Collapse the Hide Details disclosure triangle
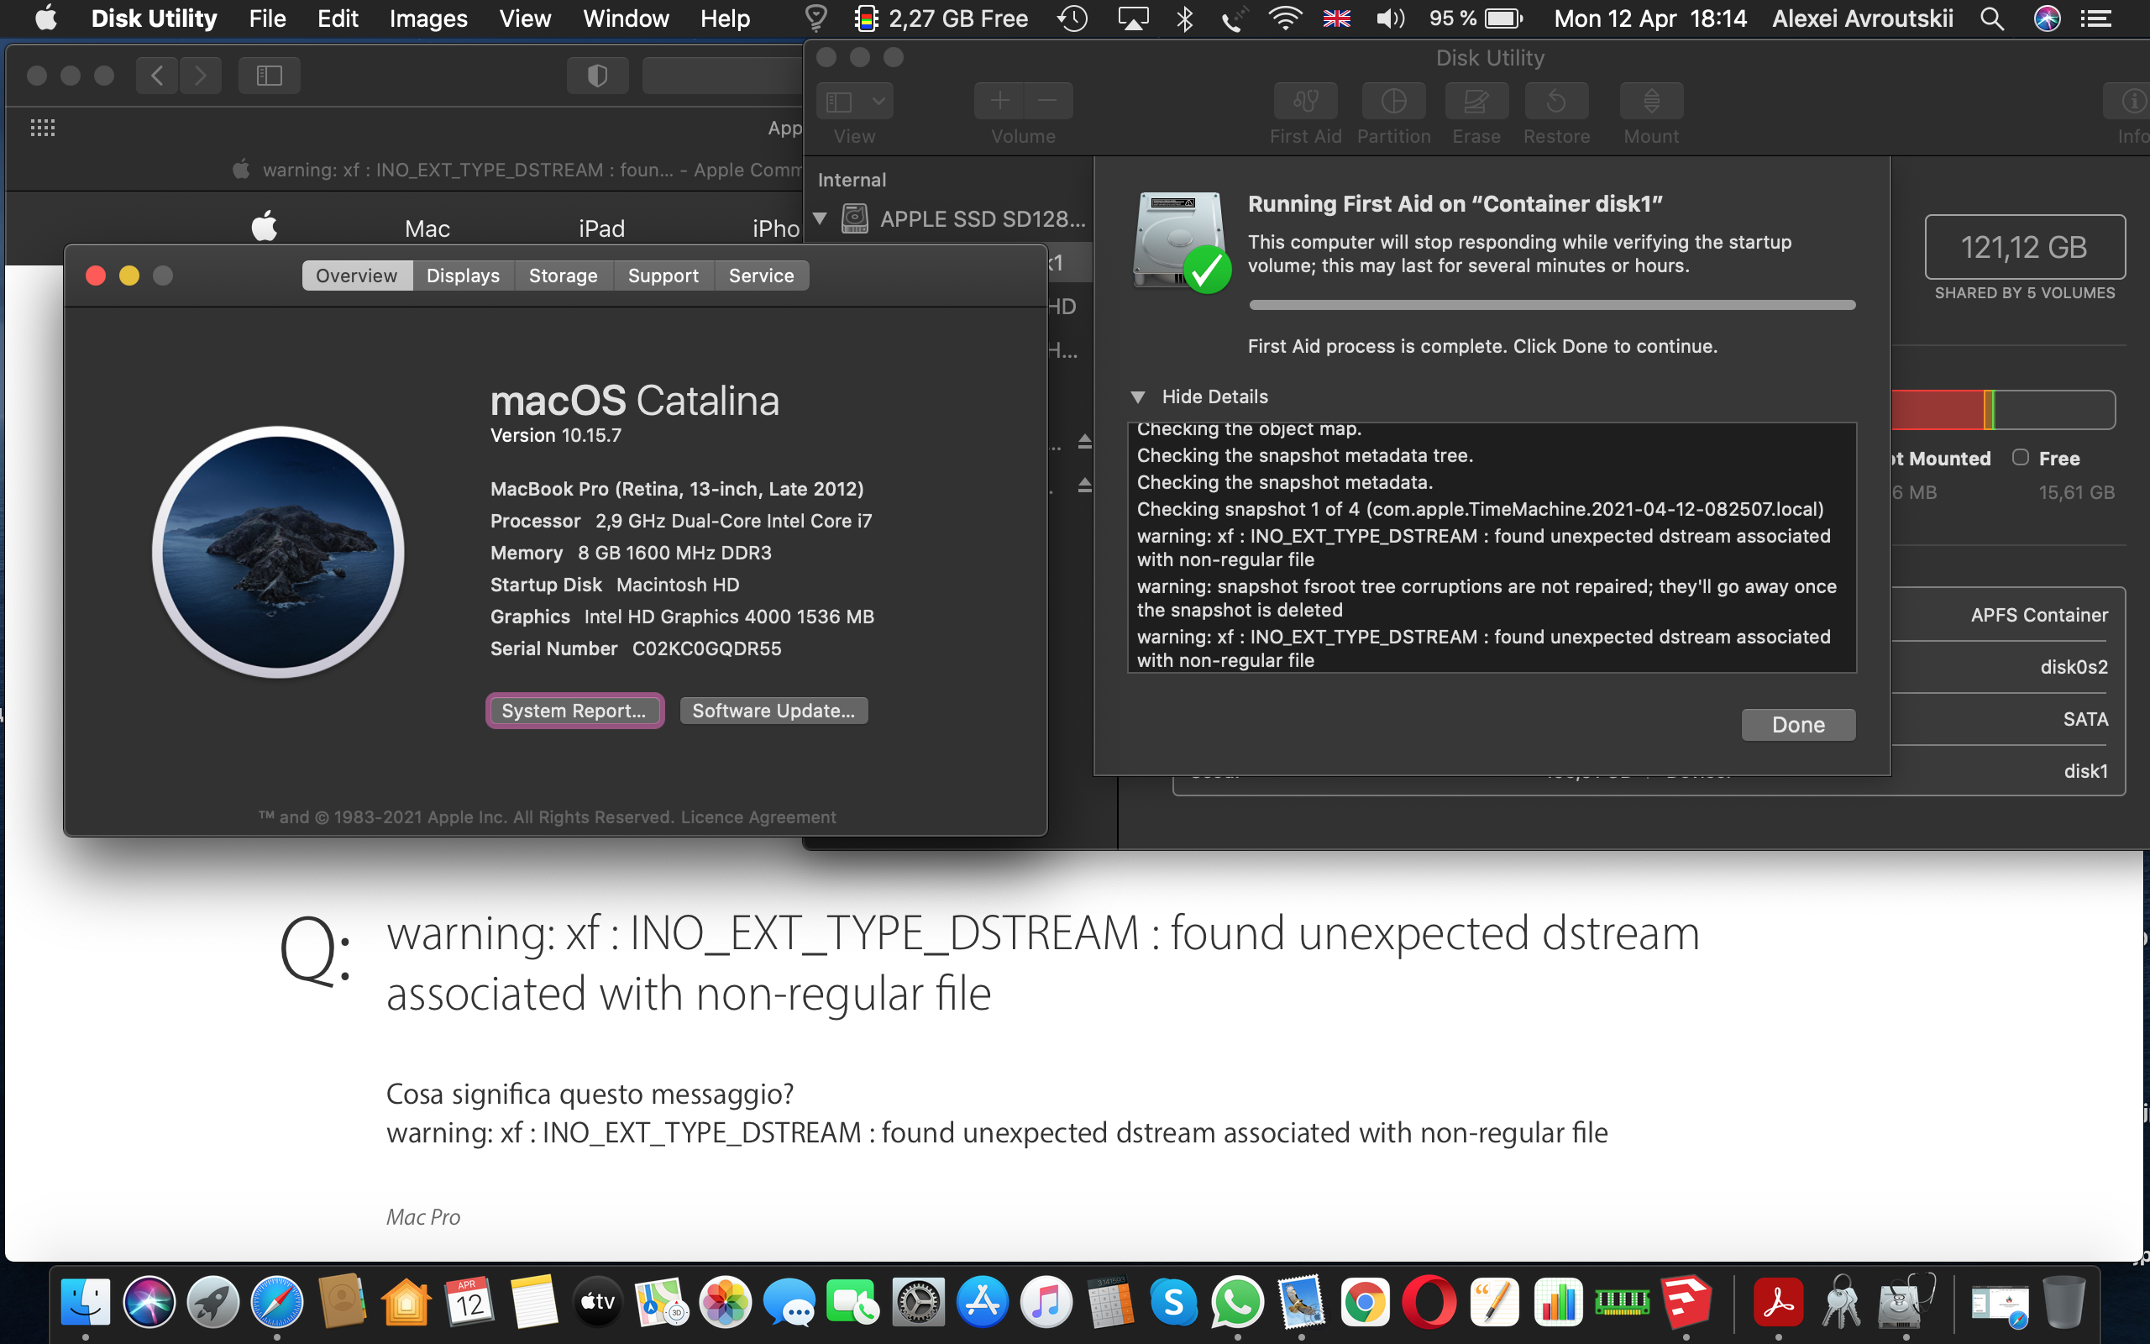This screenshot has width=2150, height=1344. click(1140, 396)
